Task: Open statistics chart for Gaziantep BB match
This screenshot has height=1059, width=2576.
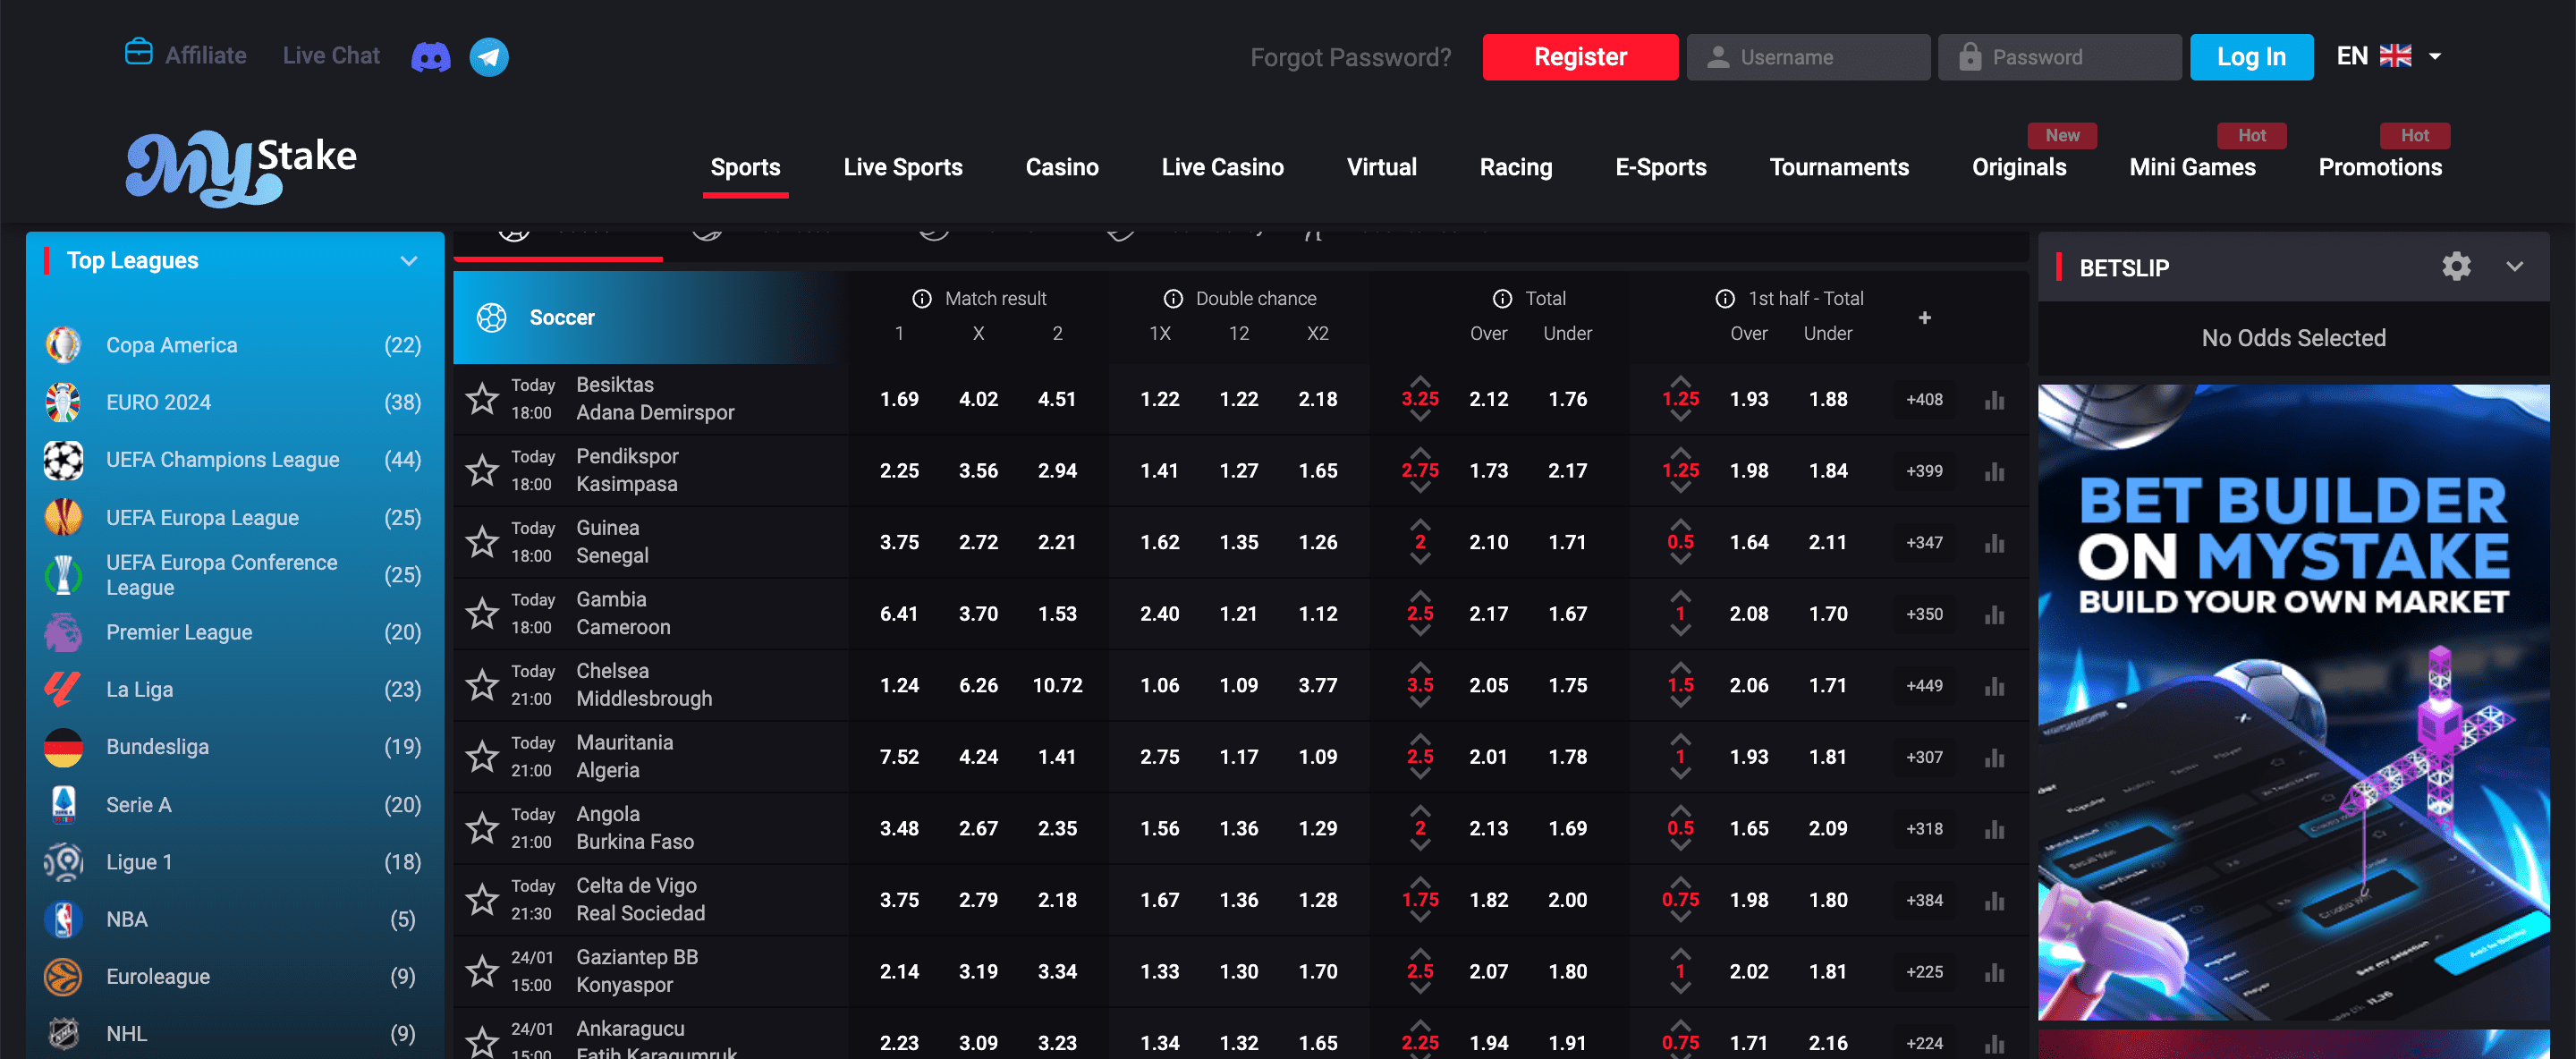Action: 1994,972
